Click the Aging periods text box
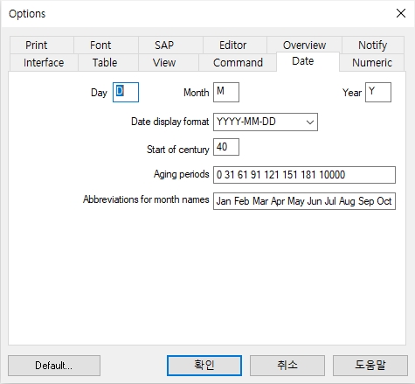Screen dimensions: 415x384 304,175
